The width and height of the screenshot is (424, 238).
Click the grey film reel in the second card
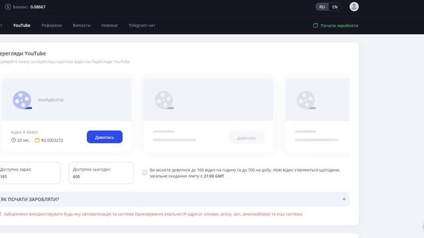click(x=164, y=100)
